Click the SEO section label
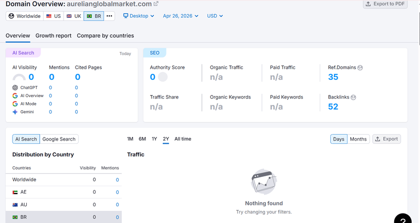The height and width of the screenshot is (223, 420). (x=154, y=53)
